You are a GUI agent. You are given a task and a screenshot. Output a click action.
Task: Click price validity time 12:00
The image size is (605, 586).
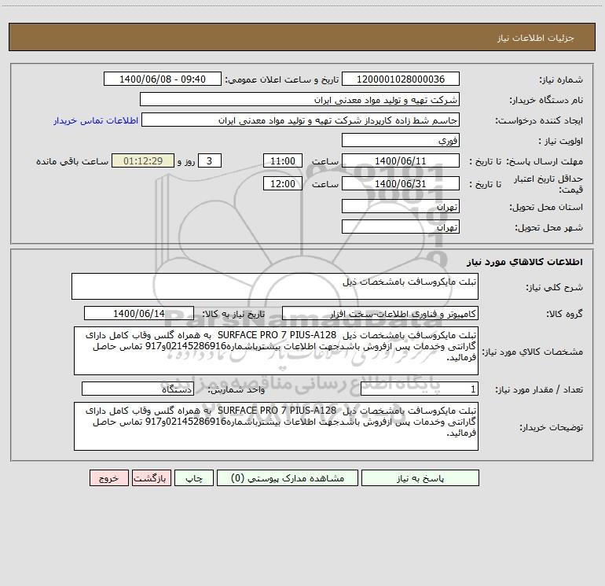(x=282, y=183)
